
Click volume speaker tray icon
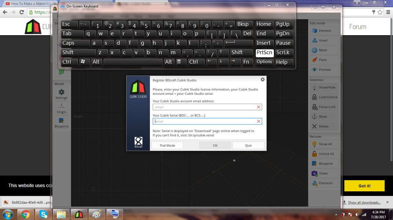pos(357,215)
